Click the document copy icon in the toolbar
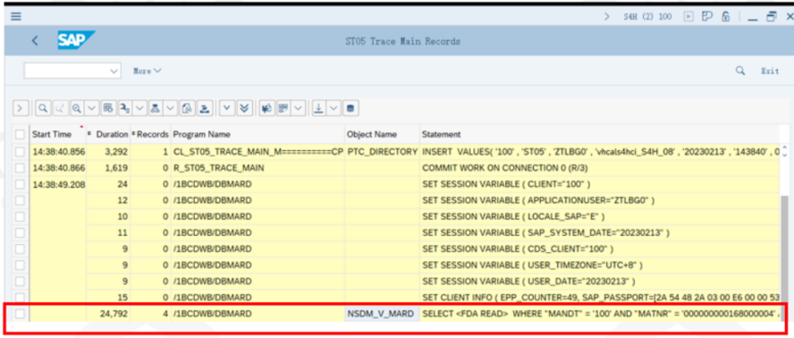This screenshot has height=338, width=794. click(x=188, y=108)
